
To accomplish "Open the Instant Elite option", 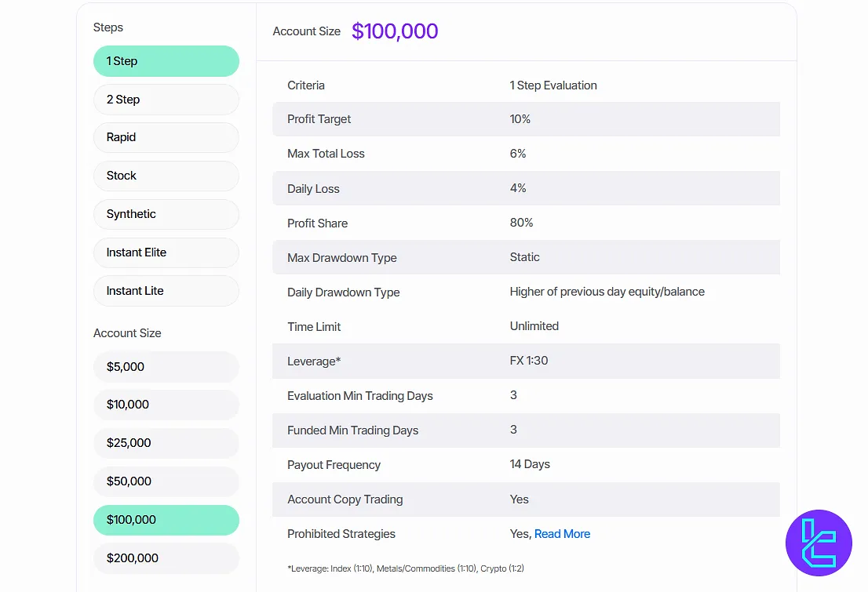I will pyautogui.click(x=166, y=252).
